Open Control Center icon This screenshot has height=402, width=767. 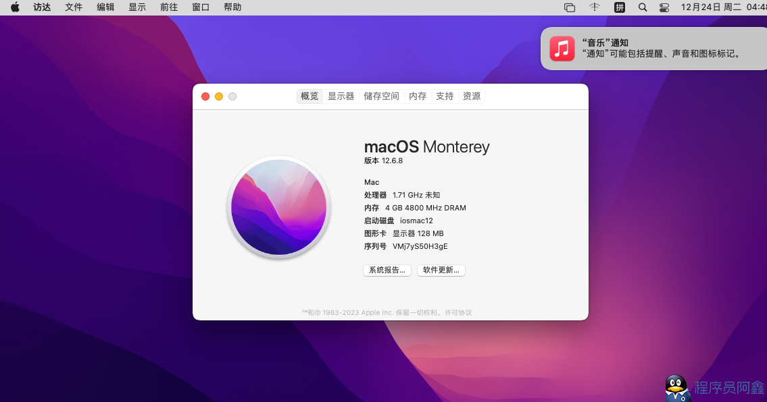664,7
